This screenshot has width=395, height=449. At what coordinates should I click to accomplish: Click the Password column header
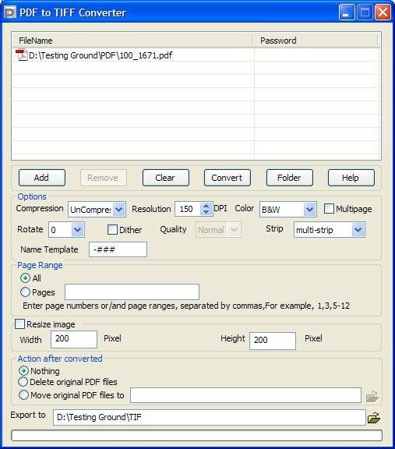click(x=316, y=41)
